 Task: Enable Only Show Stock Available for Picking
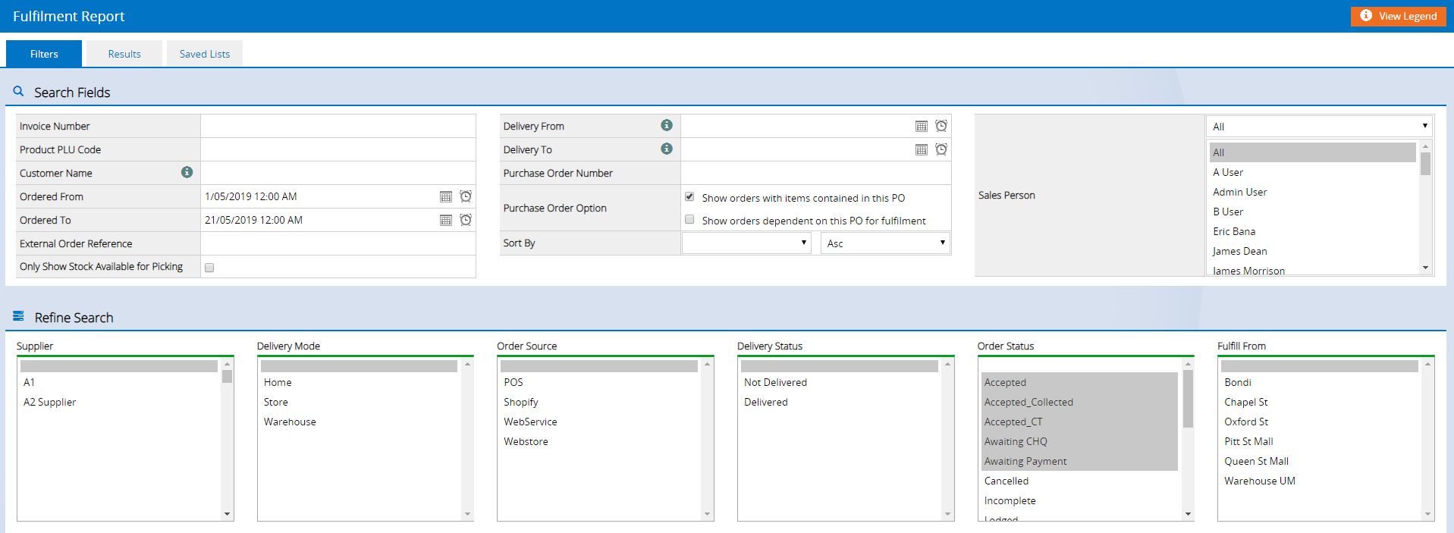point(209,268)
